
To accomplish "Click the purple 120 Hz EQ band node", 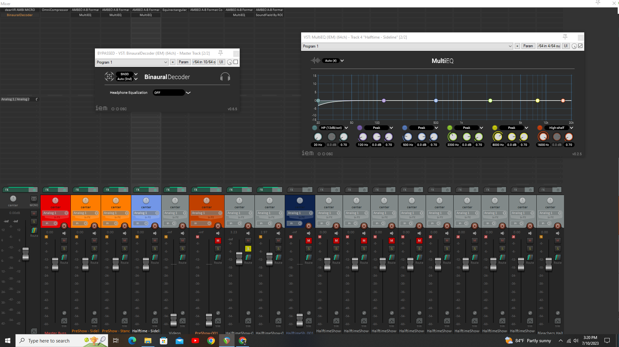I will (384, 101).
